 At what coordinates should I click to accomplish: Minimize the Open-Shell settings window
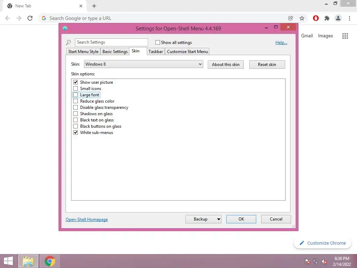coord(266,28)
